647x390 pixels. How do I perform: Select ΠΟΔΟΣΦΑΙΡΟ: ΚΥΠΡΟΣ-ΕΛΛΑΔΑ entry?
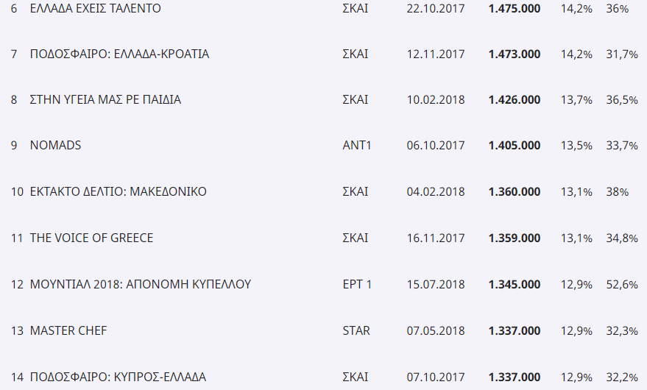118,377
